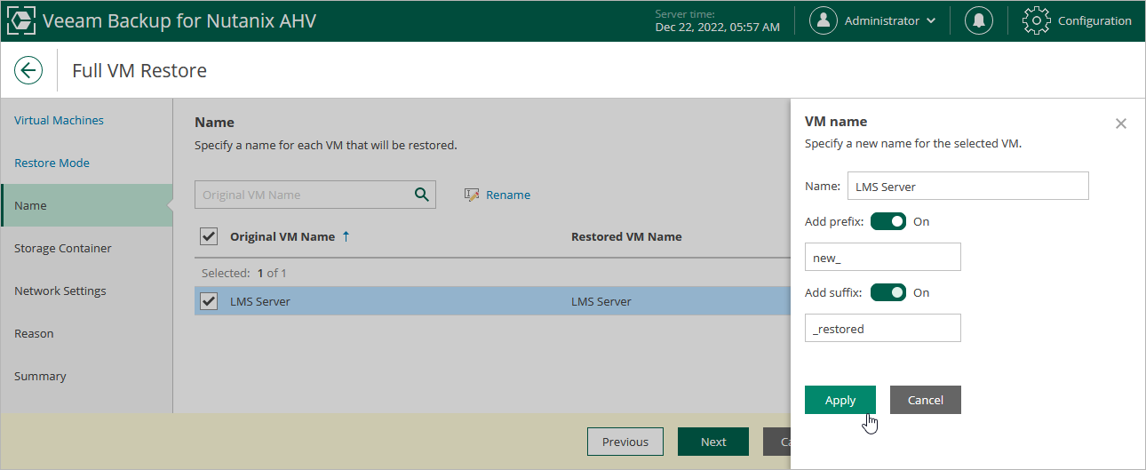This screenshot has height=470, width=1146.
Task: Go to the Summary step
Action: 40,376
